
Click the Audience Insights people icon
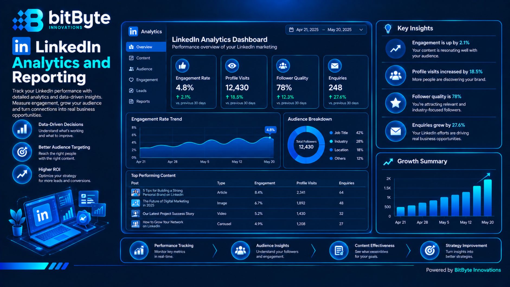[240, 250]
